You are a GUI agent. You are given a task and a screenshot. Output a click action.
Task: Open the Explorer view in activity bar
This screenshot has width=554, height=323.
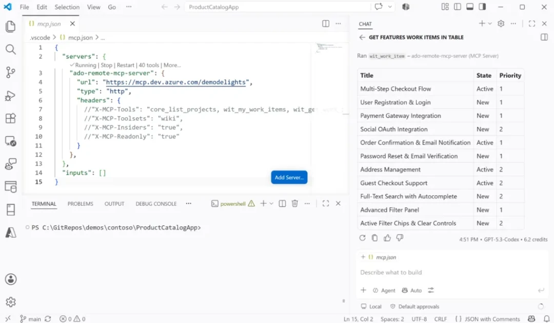coord(11,27)
